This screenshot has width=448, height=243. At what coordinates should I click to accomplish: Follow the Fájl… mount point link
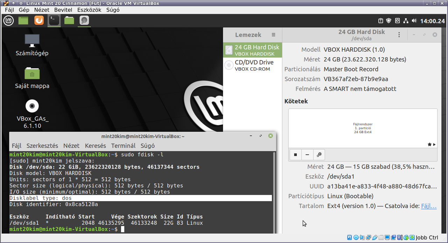pyautogui.click(x=429, y=206)
